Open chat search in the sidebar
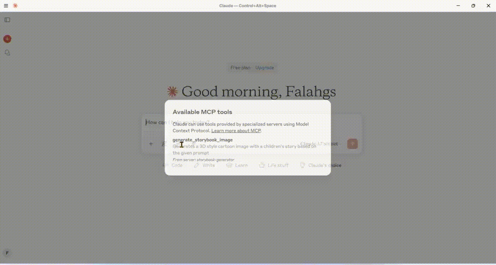 coord(7,53)
